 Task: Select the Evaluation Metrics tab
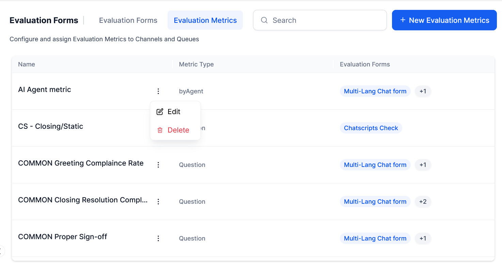(205, 20)
